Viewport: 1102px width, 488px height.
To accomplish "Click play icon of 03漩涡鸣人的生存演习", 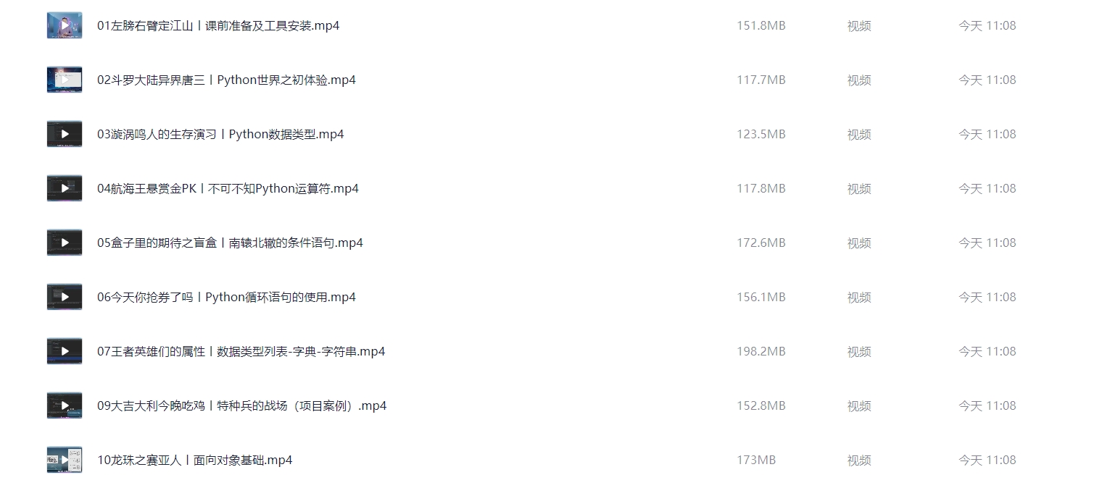I will pos(65,134).
